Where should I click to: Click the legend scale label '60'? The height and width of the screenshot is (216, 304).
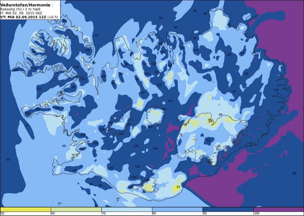pyautogui.click(x=53, y=214)
